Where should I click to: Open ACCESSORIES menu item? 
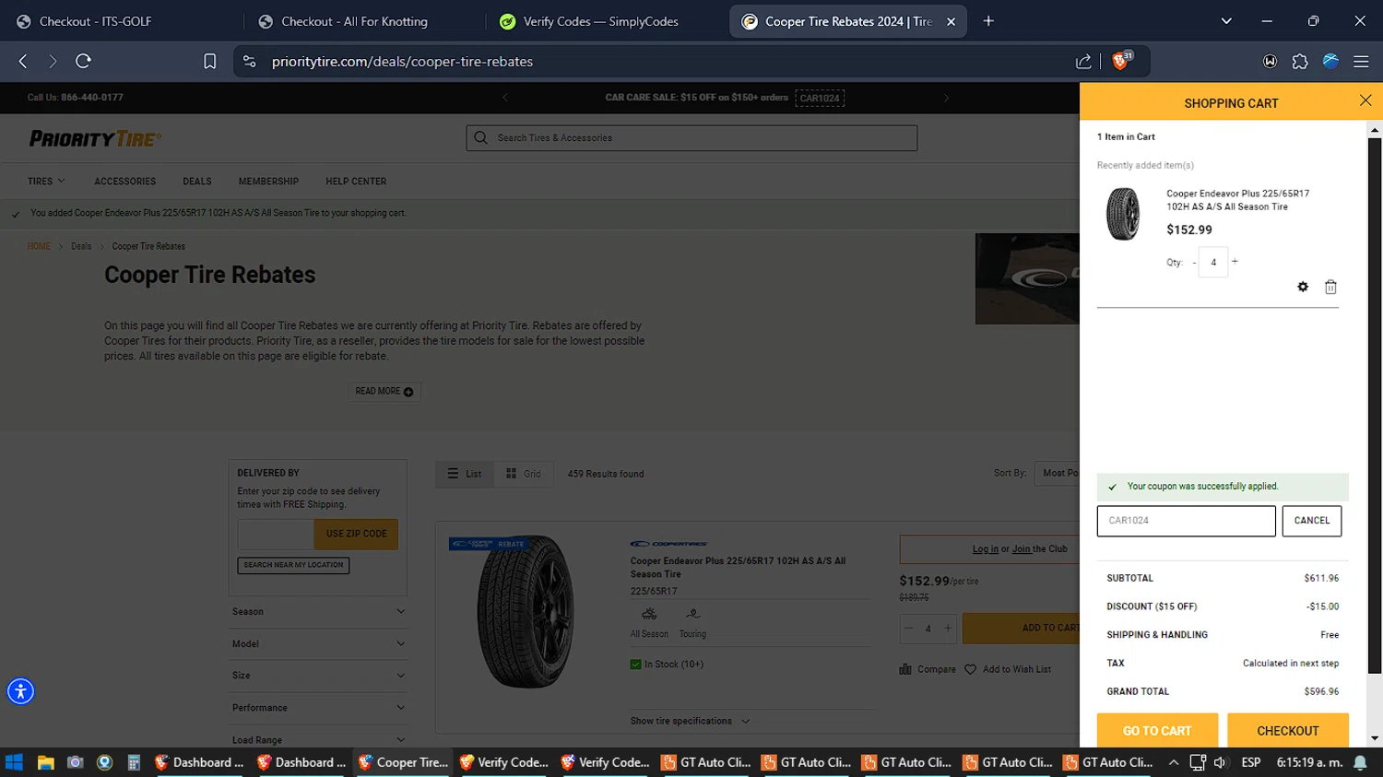(124, 182)
